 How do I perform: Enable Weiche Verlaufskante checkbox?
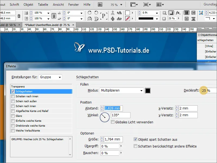13,130
